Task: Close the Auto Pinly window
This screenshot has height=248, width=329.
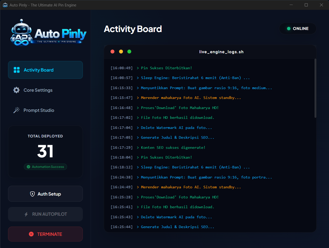Action: (321, 5)
